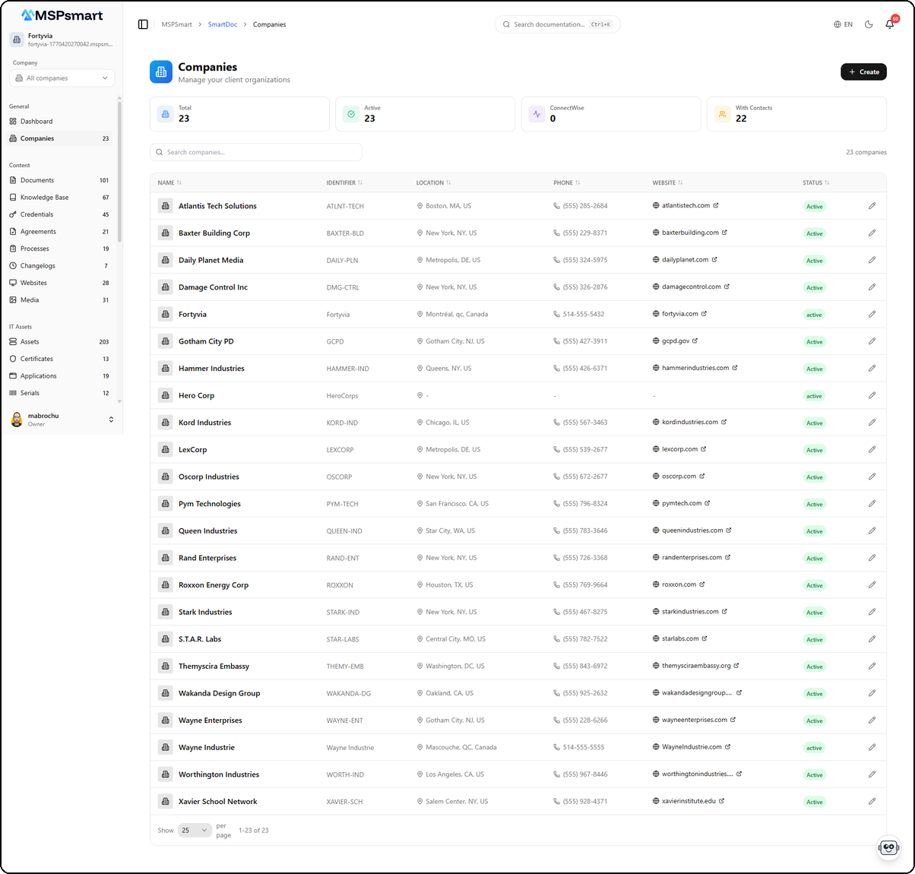Click the globe EN language icon
915x874 pixels.
click(x=844, y=24)
